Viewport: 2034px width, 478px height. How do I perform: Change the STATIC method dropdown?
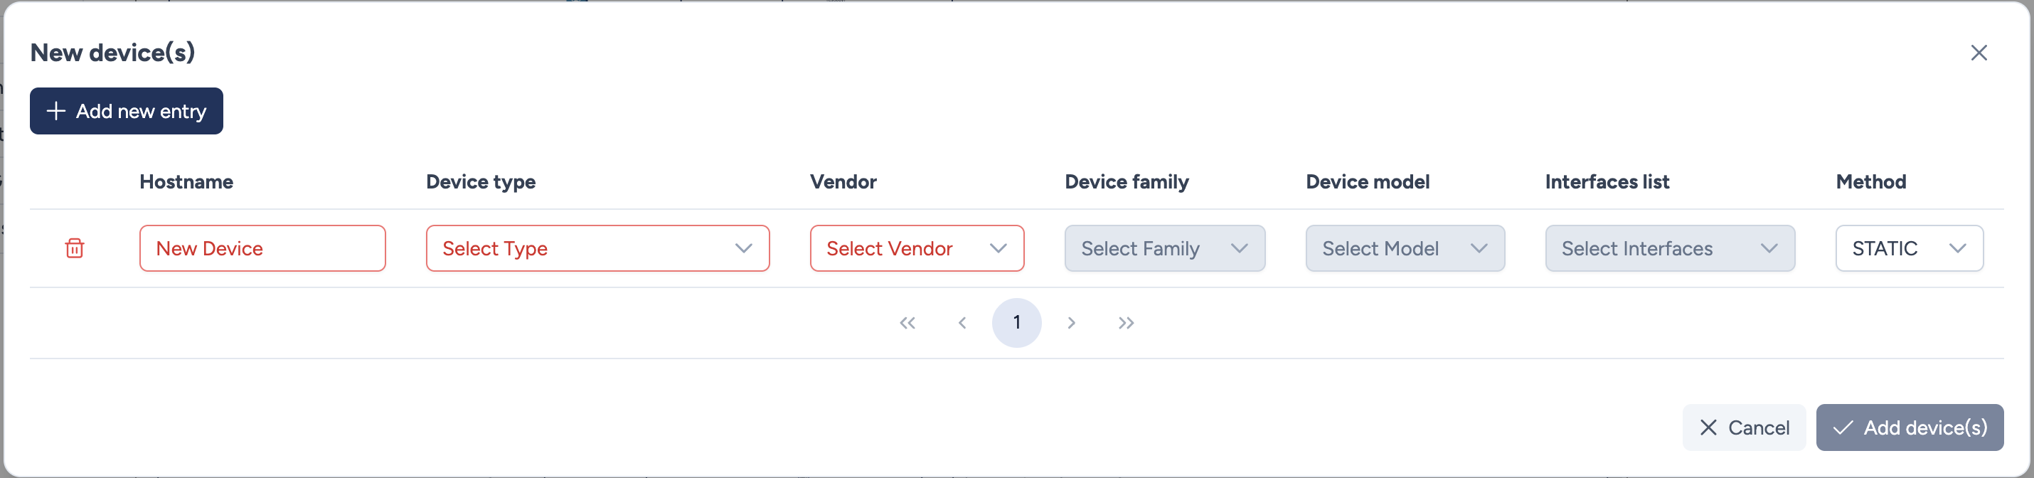1908,248
